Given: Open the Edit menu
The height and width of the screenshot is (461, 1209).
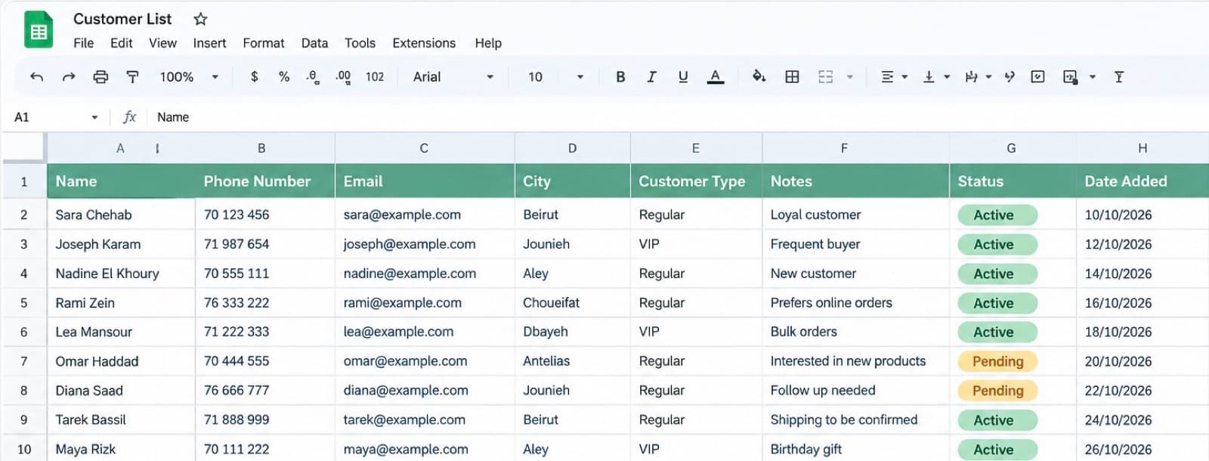Looking at the screenshot, I should (x=121, y=43).
